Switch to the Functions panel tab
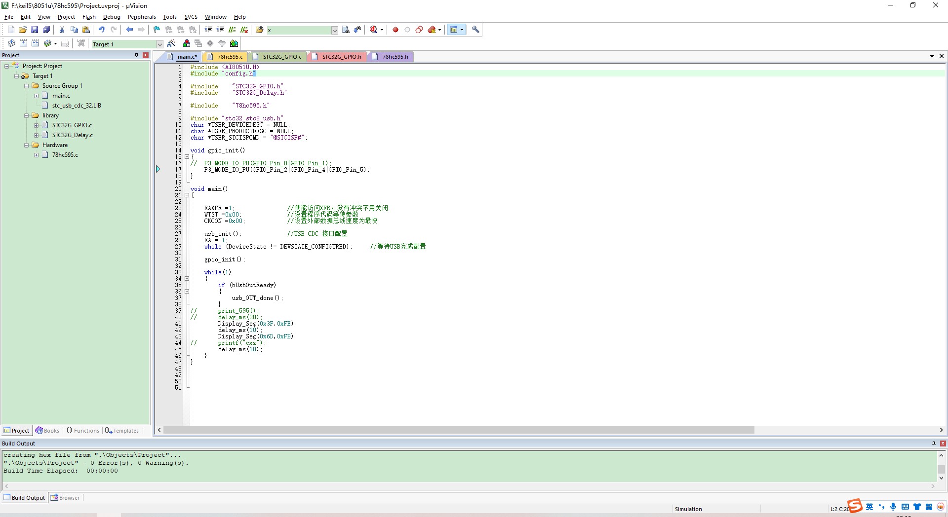 (83, 431)
